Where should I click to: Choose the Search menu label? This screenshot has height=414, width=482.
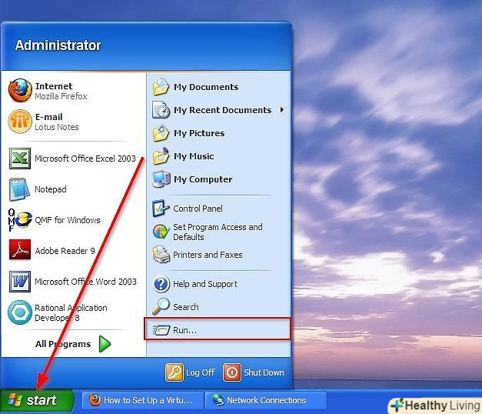186,307
